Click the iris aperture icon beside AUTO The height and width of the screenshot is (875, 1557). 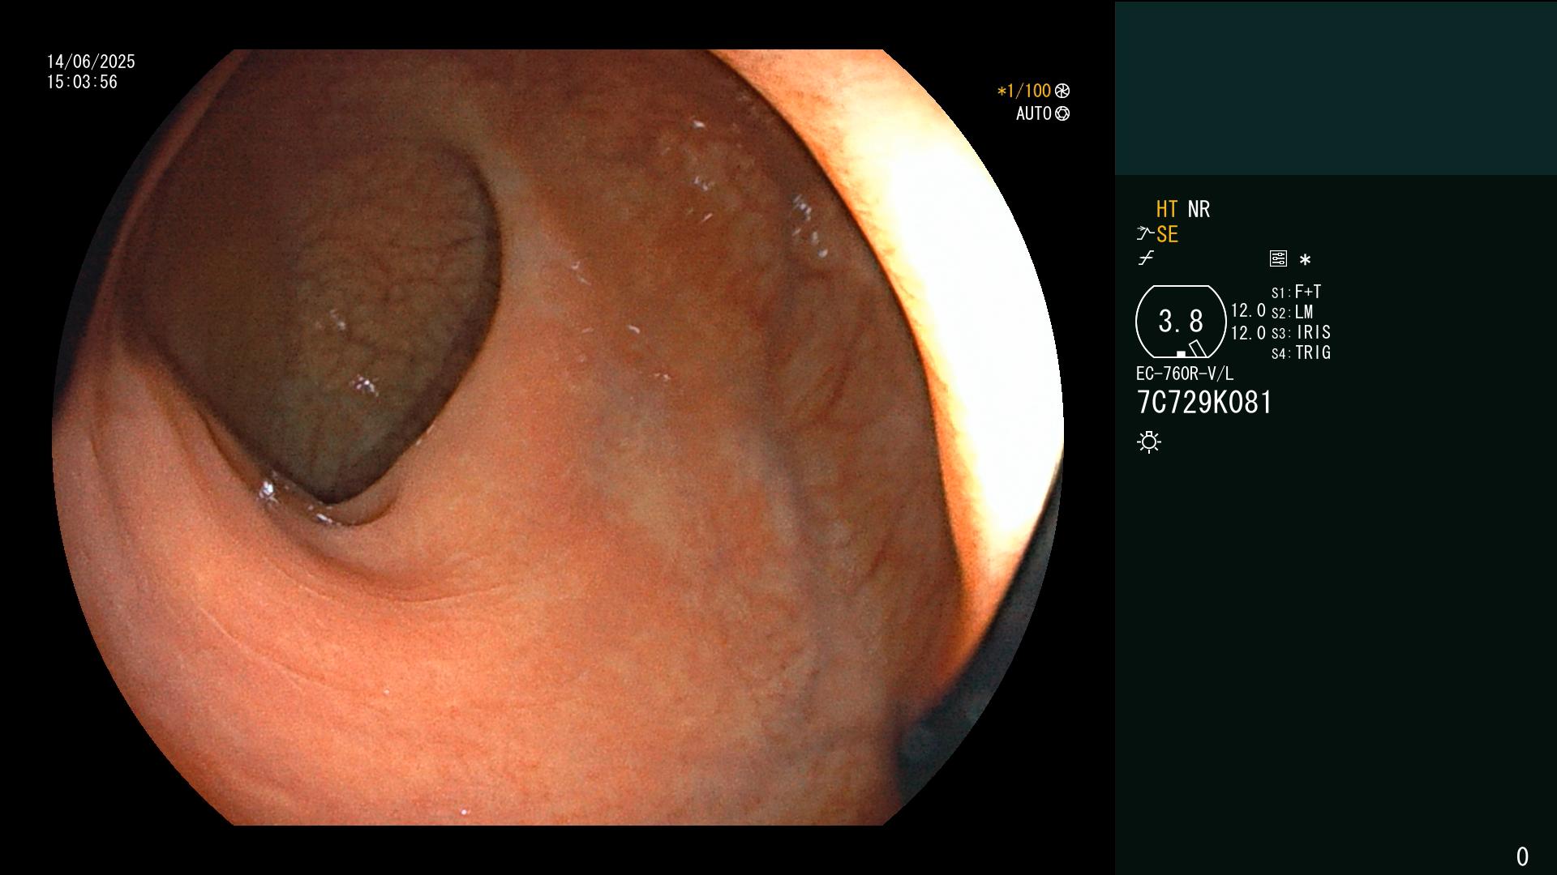[1062, 113]
